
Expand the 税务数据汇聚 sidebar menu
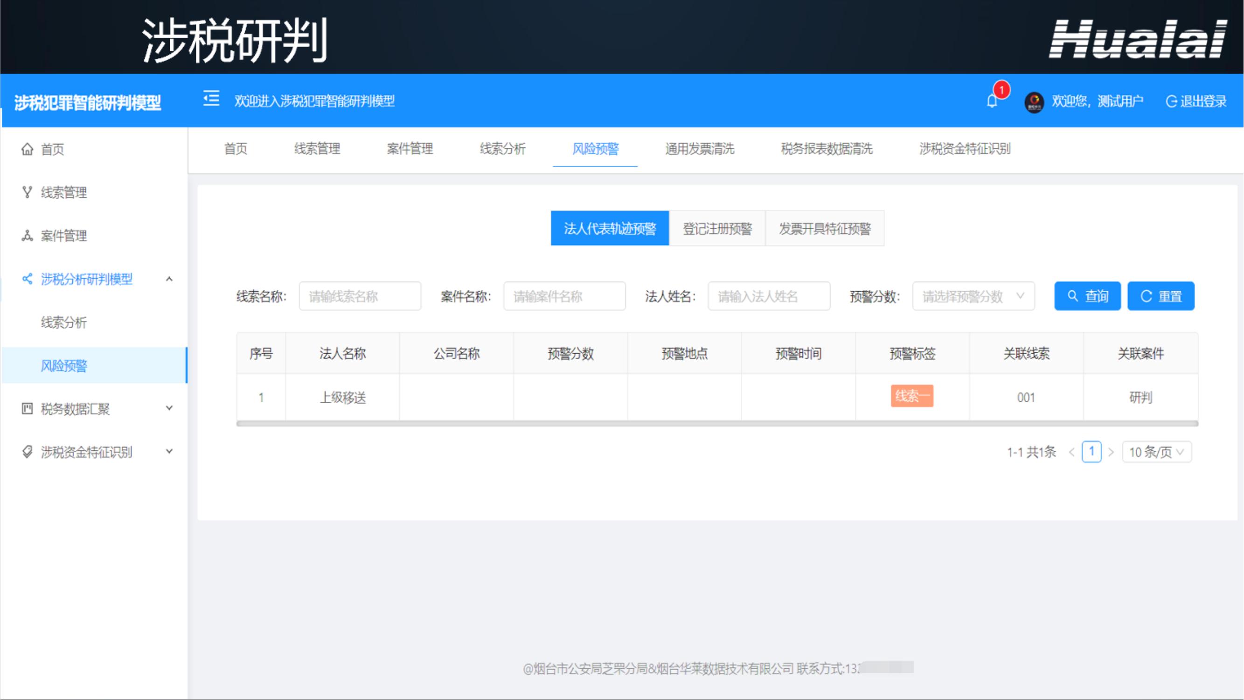click(169, 408)
